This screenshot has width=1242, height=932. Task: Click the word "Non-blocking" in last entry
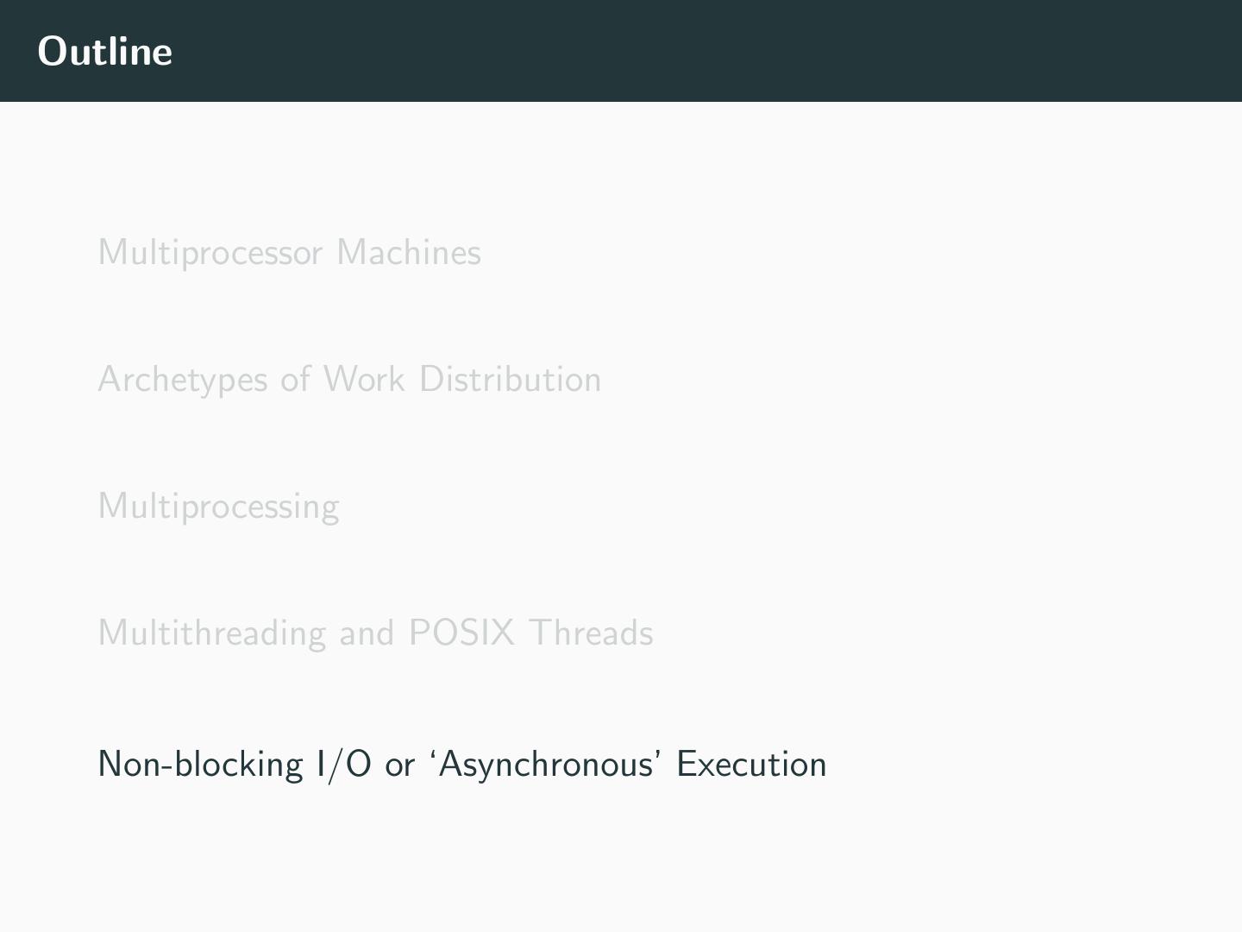200,765
